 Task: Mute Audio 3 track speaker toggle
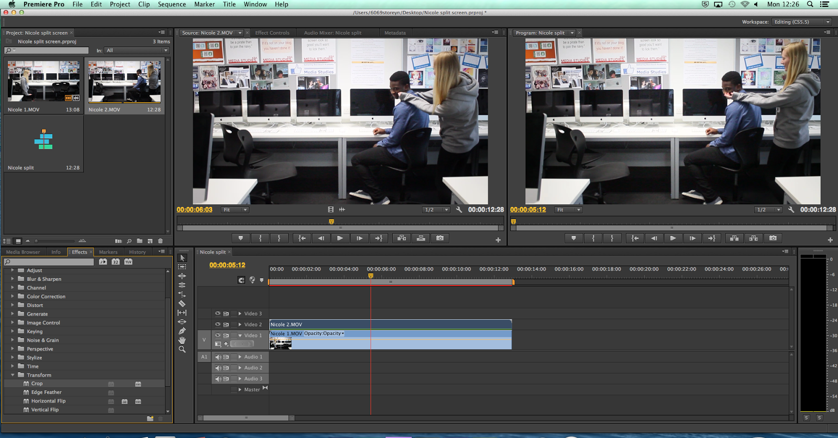(x=218, y=379)
